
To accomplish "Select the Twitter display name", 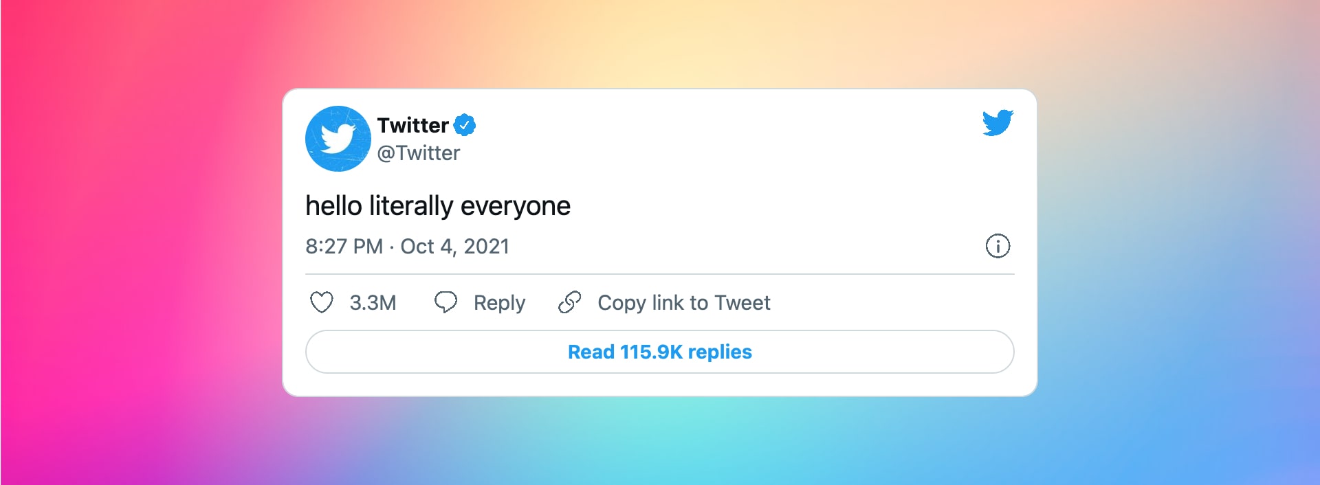I will pyautogui.click(x=413, y=124).
